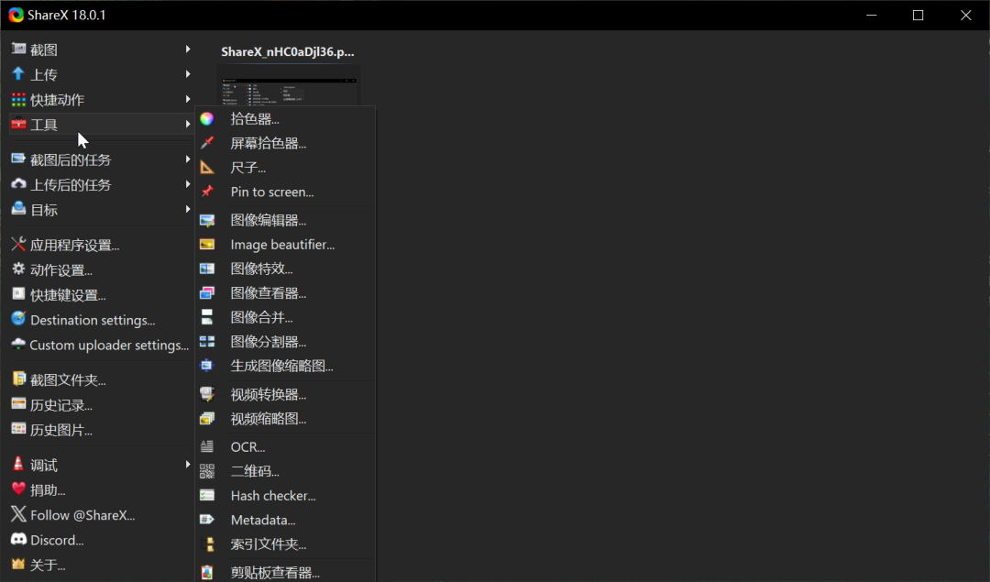Open the 图像特效 effects icon
990x582 pixels.
(207, 269)
